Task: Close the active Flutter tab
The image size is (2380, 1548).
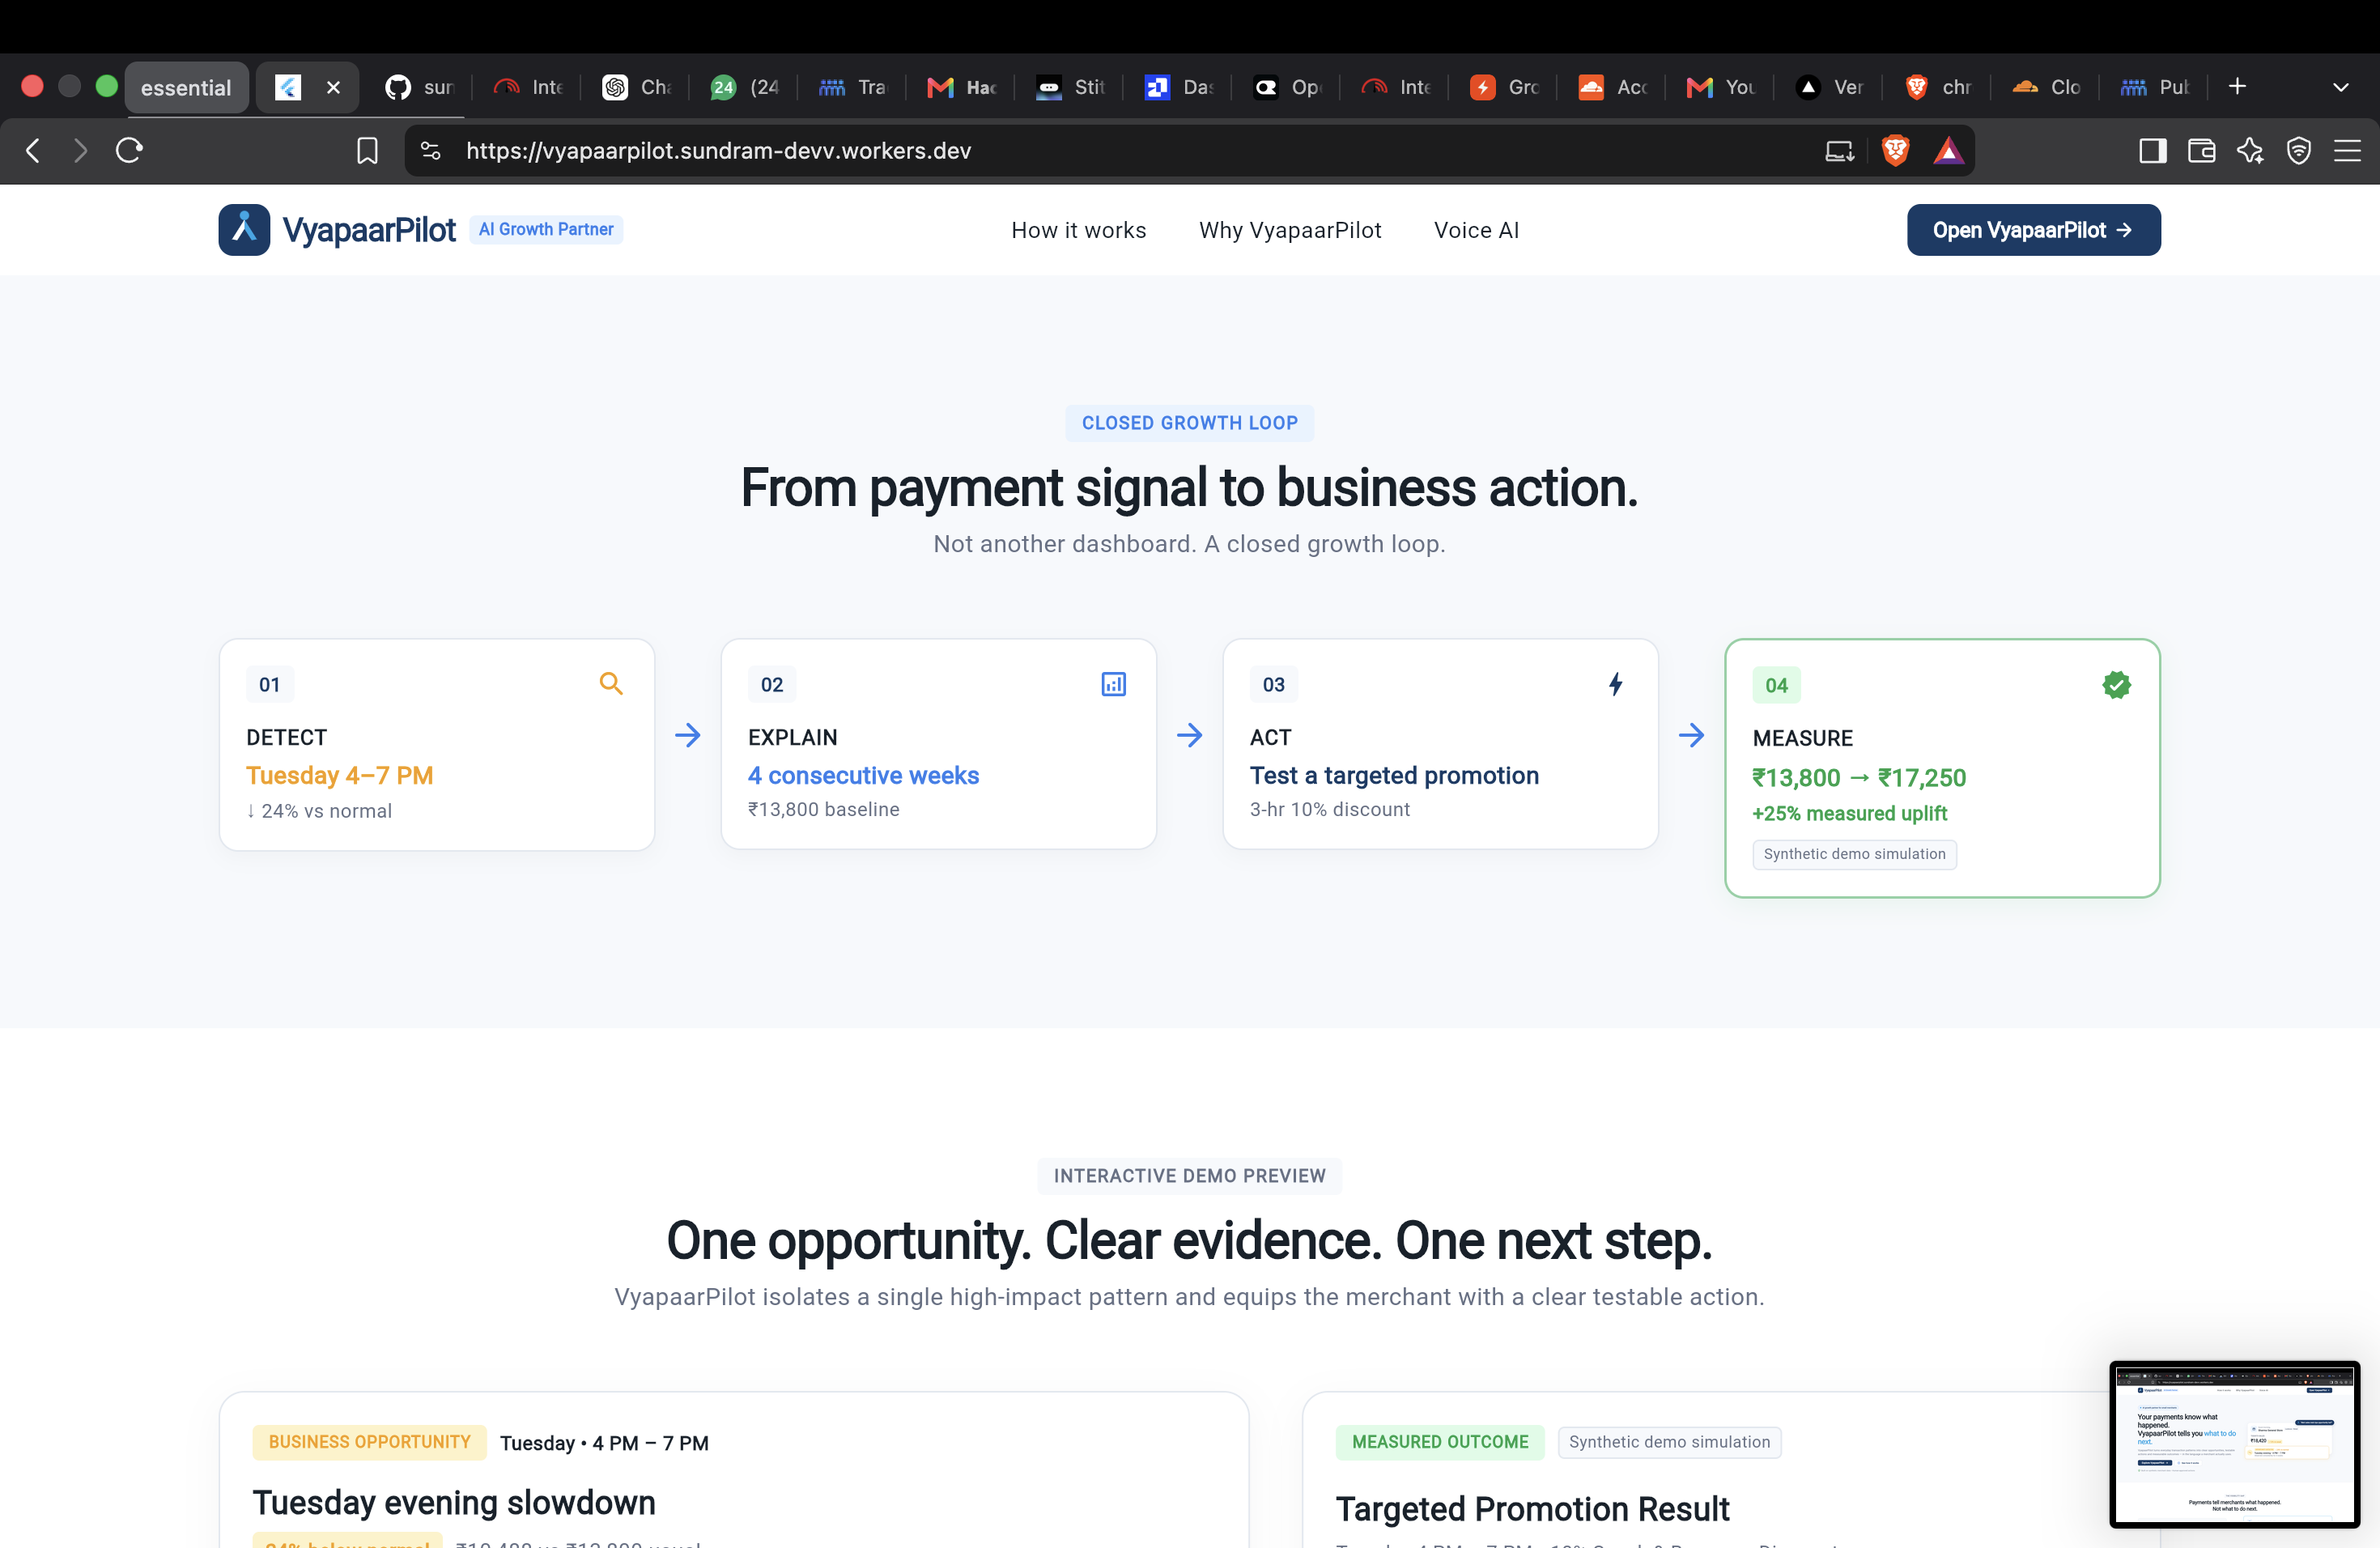Action: [x=334, y=88]
